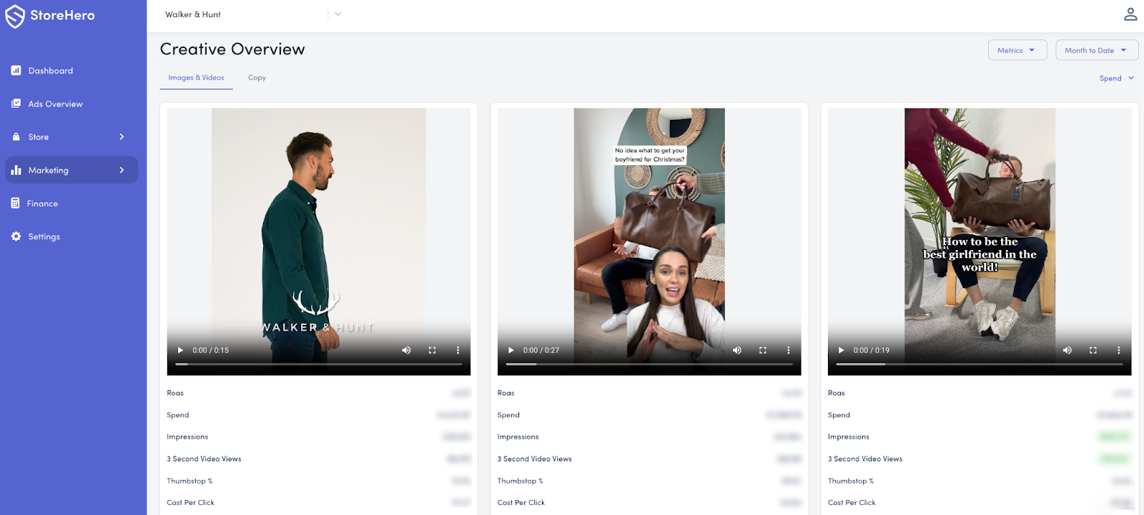Expand the Walker & Hunt store selector
Image resolution: width=1144 pixels, height=515 pixels.
[338, 14]
